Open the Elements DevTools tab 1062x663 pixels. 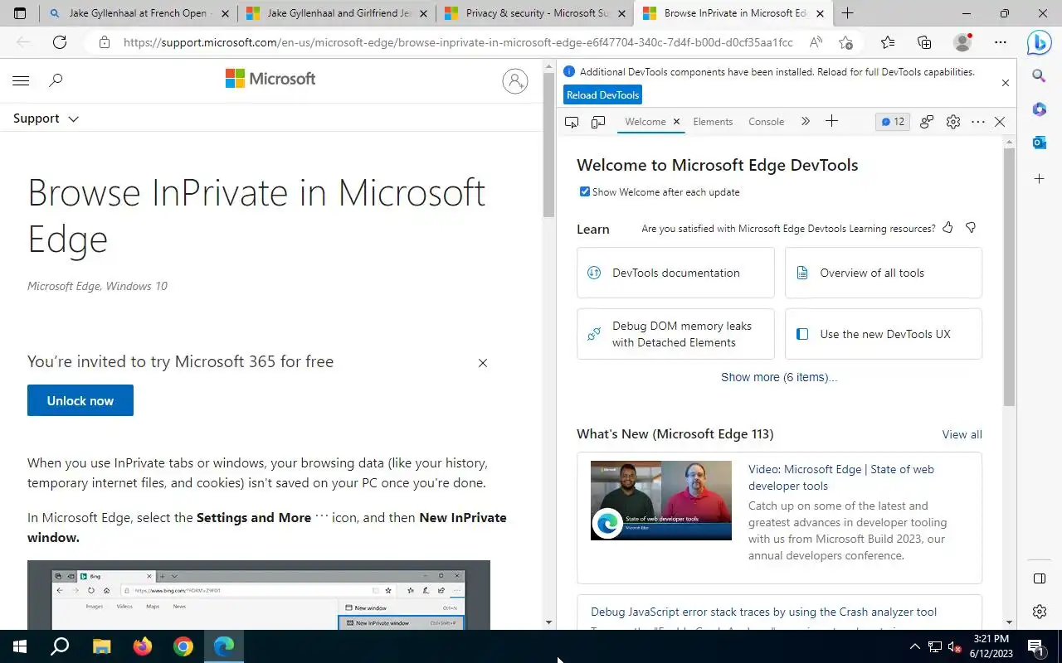coord(713,122)
